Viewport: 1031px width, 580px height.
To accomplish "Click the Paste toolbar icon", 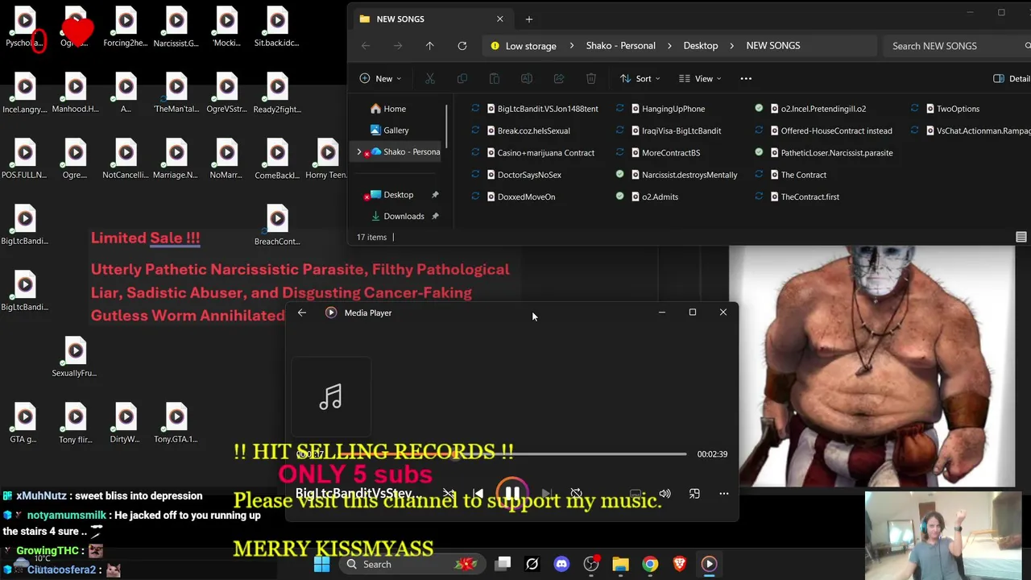I will 494,78.
